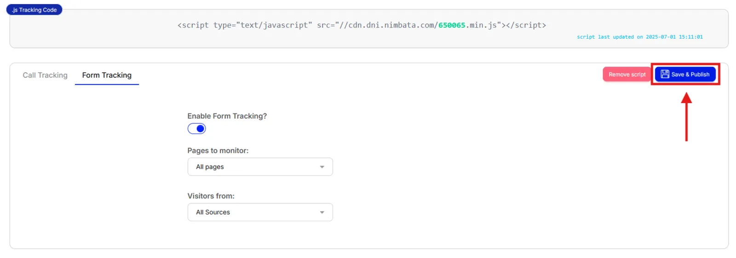The width and height of the screenshot is (736, 258).
Task: Click the Pages to monitor label
Action: coord(218,151)
